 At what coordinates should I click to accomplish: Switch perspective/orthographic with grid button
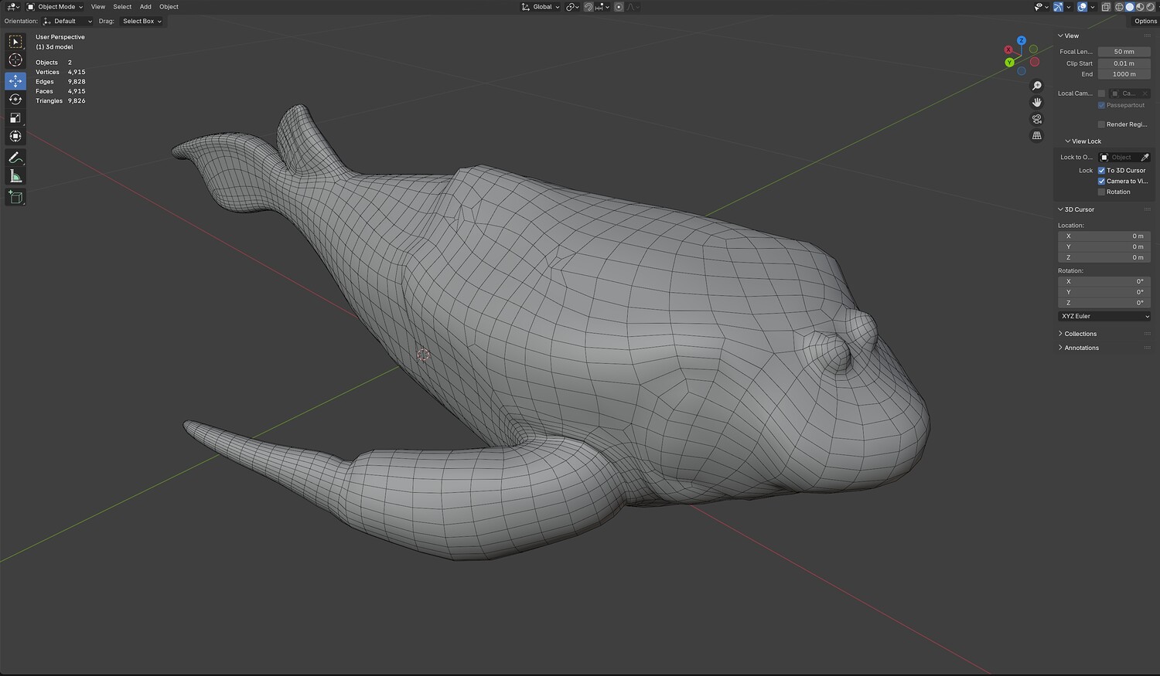pyautogui.click(x=1037, y=135)
